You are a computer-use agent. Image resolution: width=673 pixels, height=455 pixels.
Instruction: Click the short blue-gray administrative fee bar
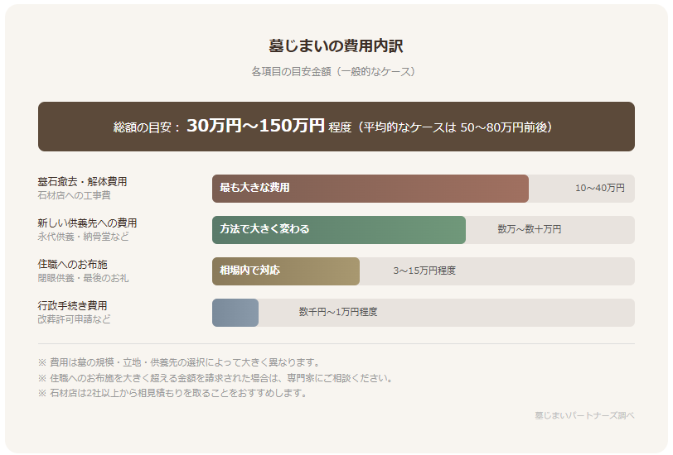235,313
